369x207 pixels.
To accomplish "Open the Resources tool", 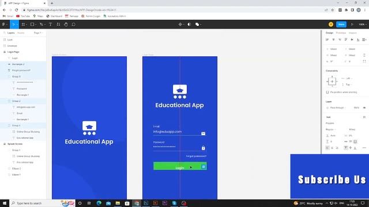I will pos(58,24).
